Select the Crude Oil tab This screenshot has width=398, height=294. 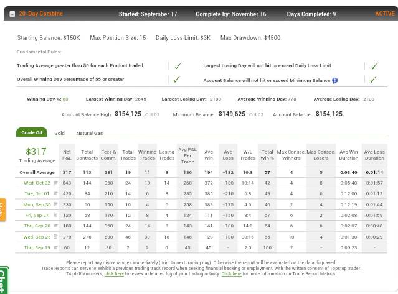(32, 132)
